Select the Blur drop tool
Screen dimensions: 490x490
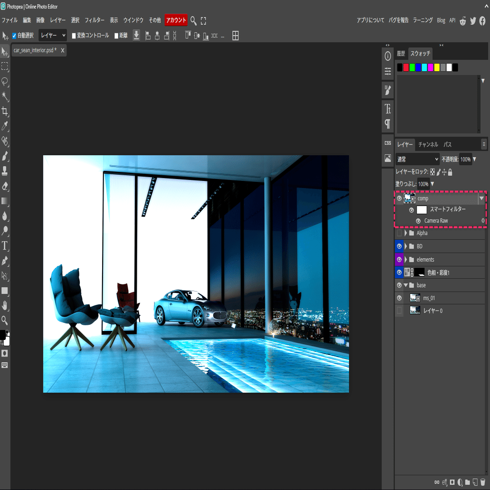(x=5, y=216)
